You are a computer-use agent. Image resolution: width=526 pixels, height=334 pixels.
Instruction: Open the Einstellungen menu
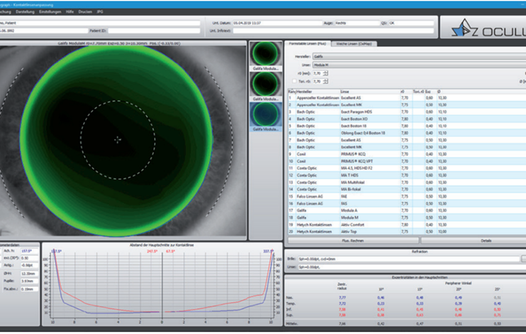click(50, 12)
